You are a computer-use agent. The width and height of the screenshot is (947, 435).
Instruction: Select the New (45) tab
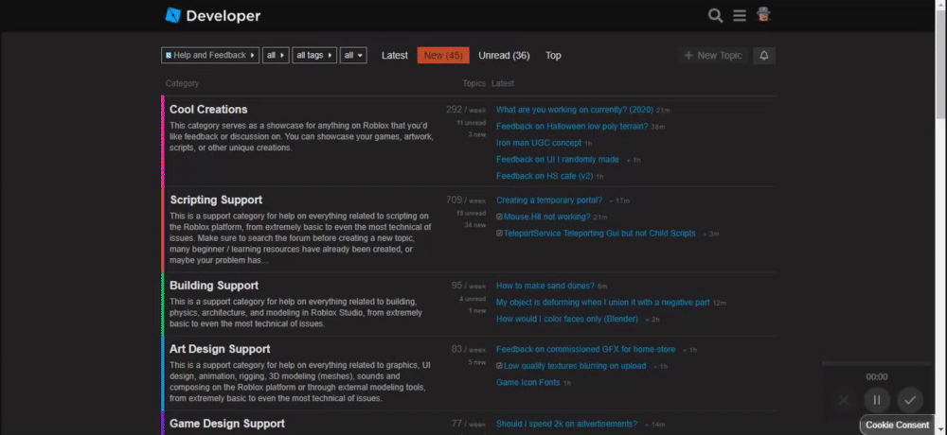pyautogui.click(x=443, y=56)
